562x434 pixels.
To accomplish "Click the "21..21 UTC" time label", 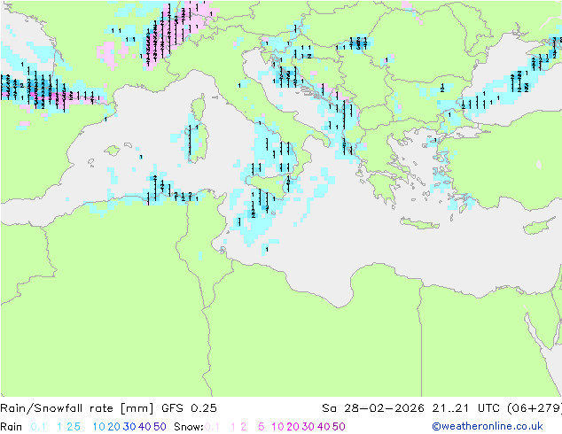I will tap(466, 408).
